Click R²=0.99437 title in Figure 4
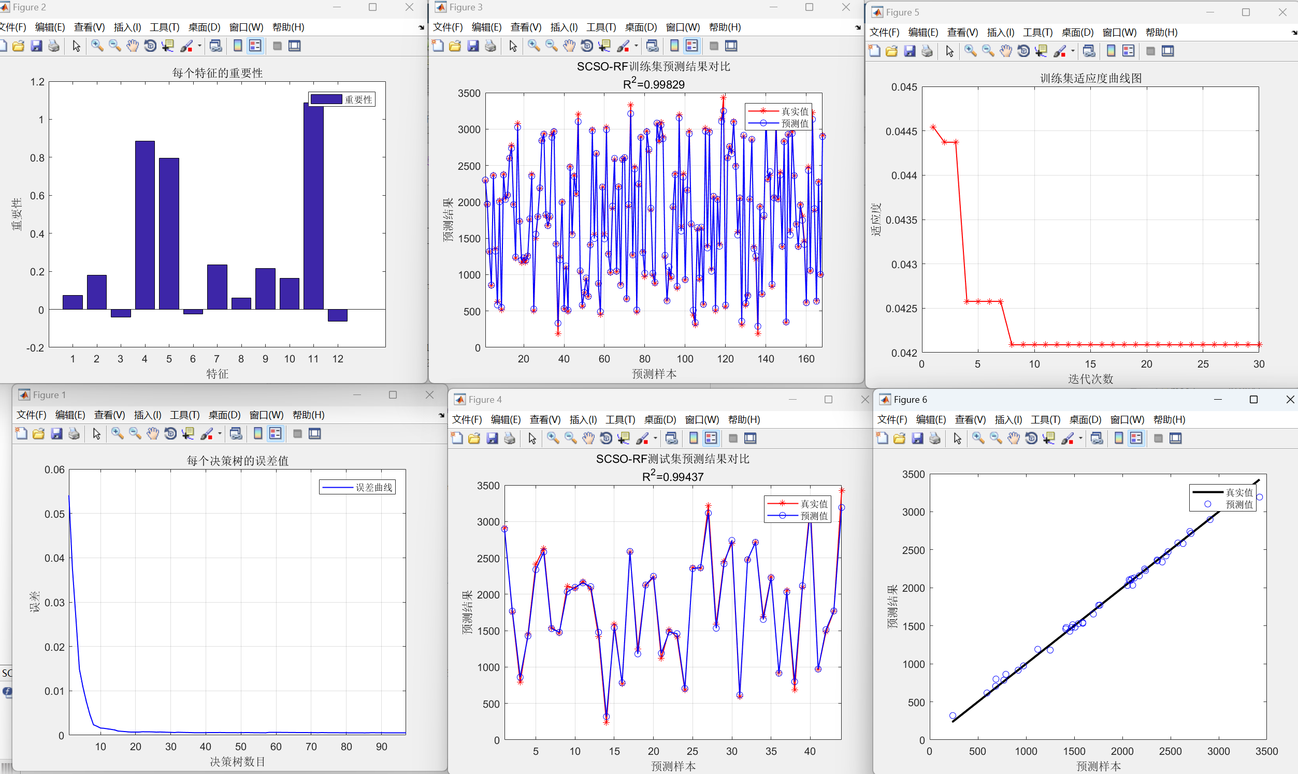Image resolution: width=1298 pixels, height=774 pixels. click(672, 476)
